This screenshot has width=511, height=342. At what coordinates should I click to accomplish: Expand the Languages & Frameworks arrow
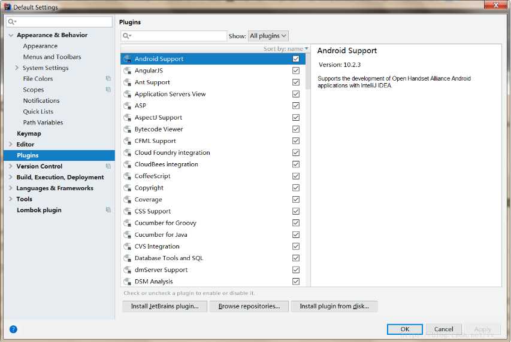click(x=10, y=188)
